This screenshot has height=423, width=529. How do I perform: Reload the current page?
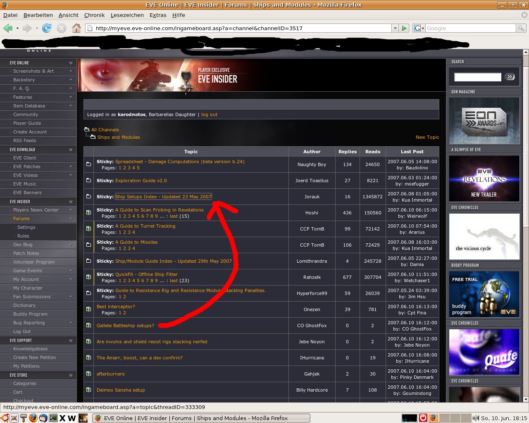47,28
